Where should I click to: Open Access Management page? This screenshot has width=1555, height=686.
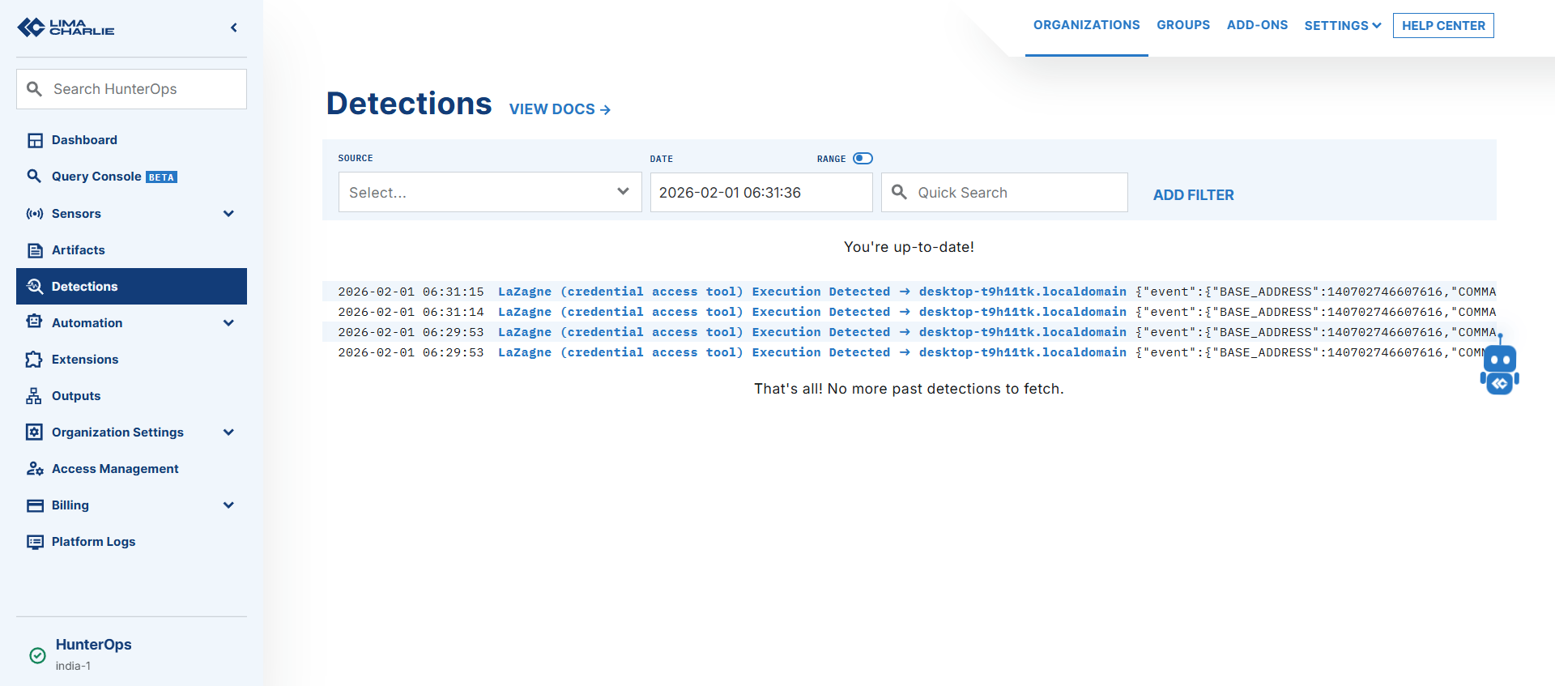[x=131, y=469]
